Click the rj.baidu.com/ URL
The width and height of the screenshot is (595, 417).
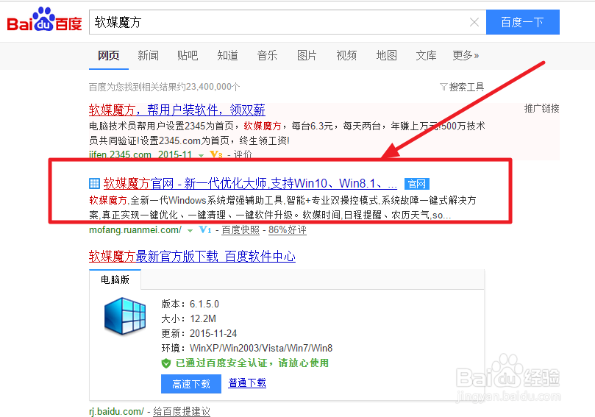(x=116, y=411)
